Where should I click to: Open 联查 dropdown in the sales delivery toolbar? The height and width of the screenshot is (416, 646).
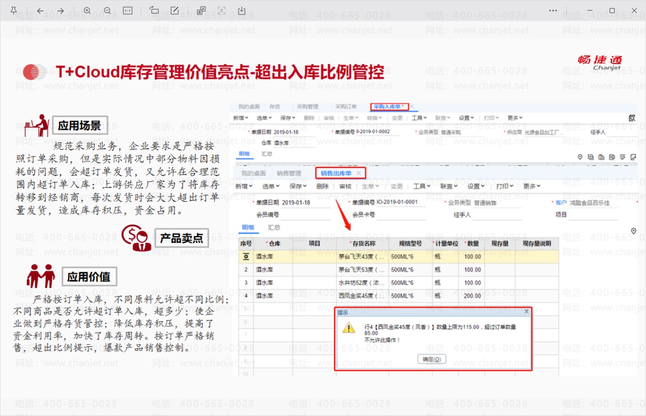449,186
